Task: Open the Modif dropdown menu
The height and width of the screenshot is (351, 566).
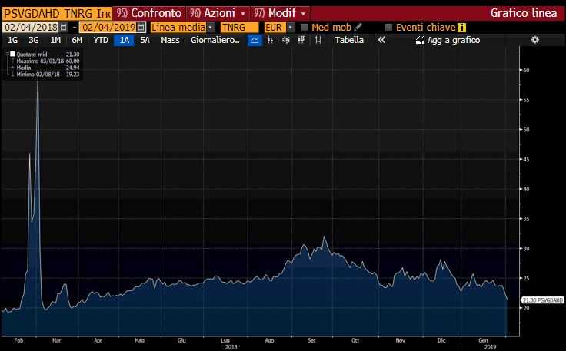Action: pyautogui.click(x=280, y=13)
